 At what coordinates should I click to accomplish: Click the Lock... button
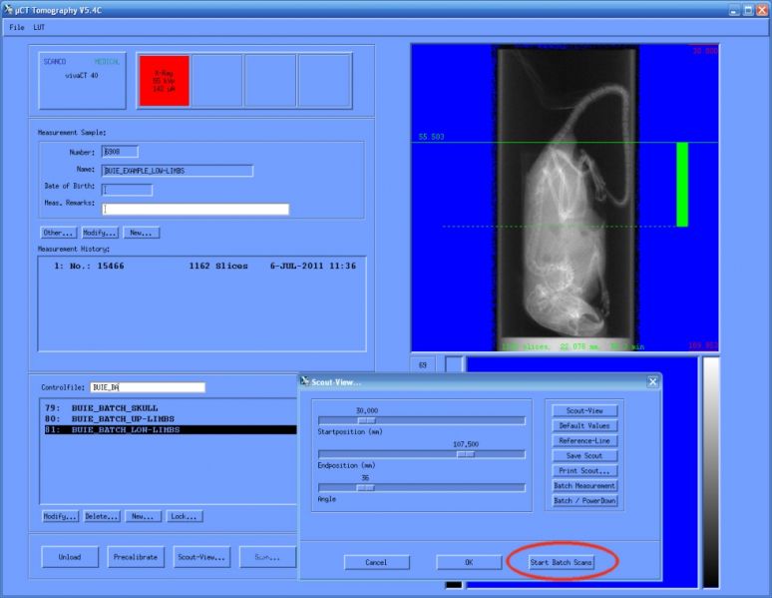pyautogui.click(x=185, y=517)
